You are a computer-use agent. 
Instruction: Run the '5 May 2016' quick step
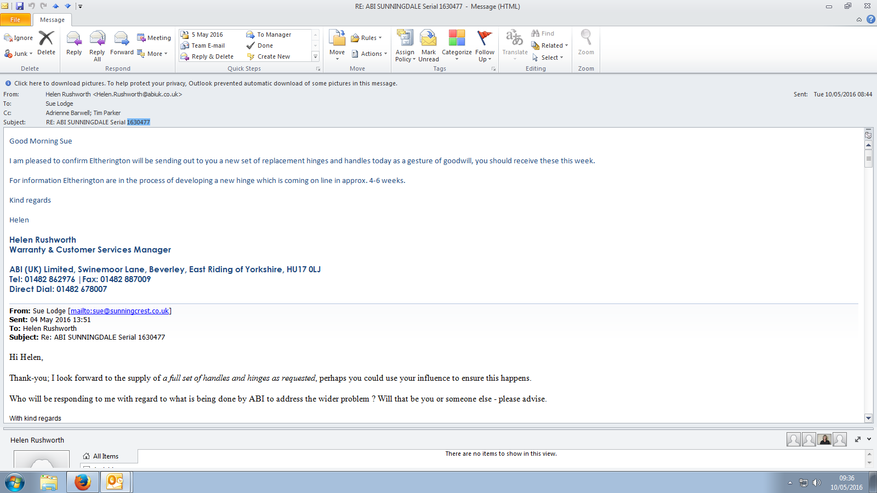(x=202, y=35)
